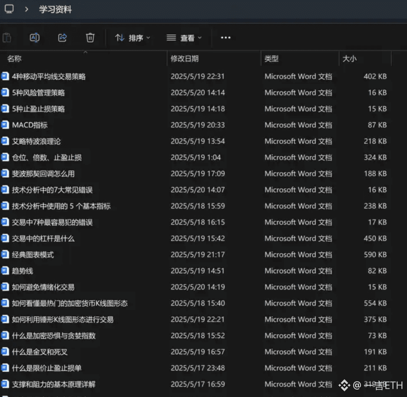Select Word icon of 趋势线
Image resolution: width=407 pixels, height=397 pixels.
pos(5,271)
